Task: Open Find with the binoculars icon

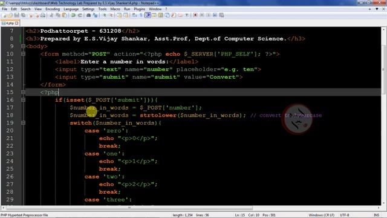Action: 88,15
